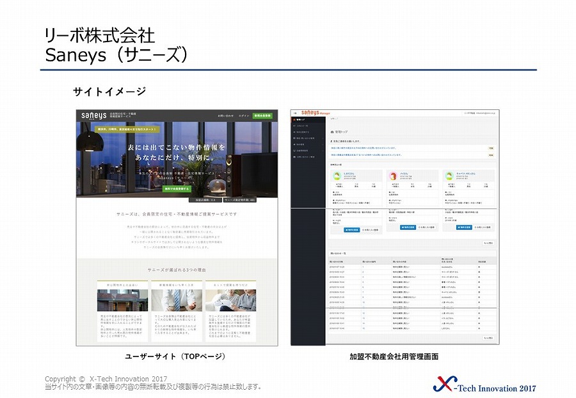This screenshot has width=576, height=398.
Task: Click しまださん green avatar icon
Action: 337,176
